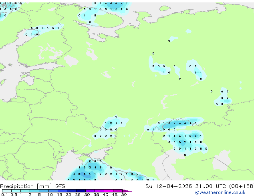
Task: Select the navy legend swatch between 25 and 30
Action: click(x=81, y=191)
